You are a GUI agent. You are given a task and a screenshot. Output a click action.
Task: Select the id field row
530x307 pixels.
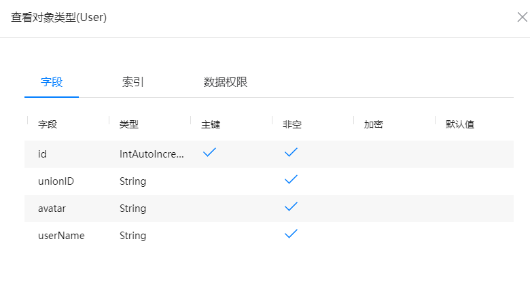(42, 154)
